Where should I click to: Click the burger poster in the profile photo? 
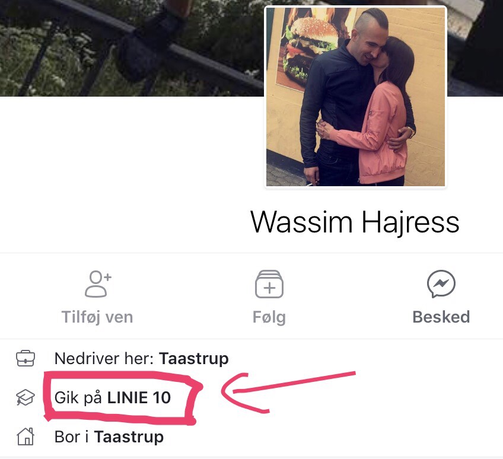[x=310, y=48]
